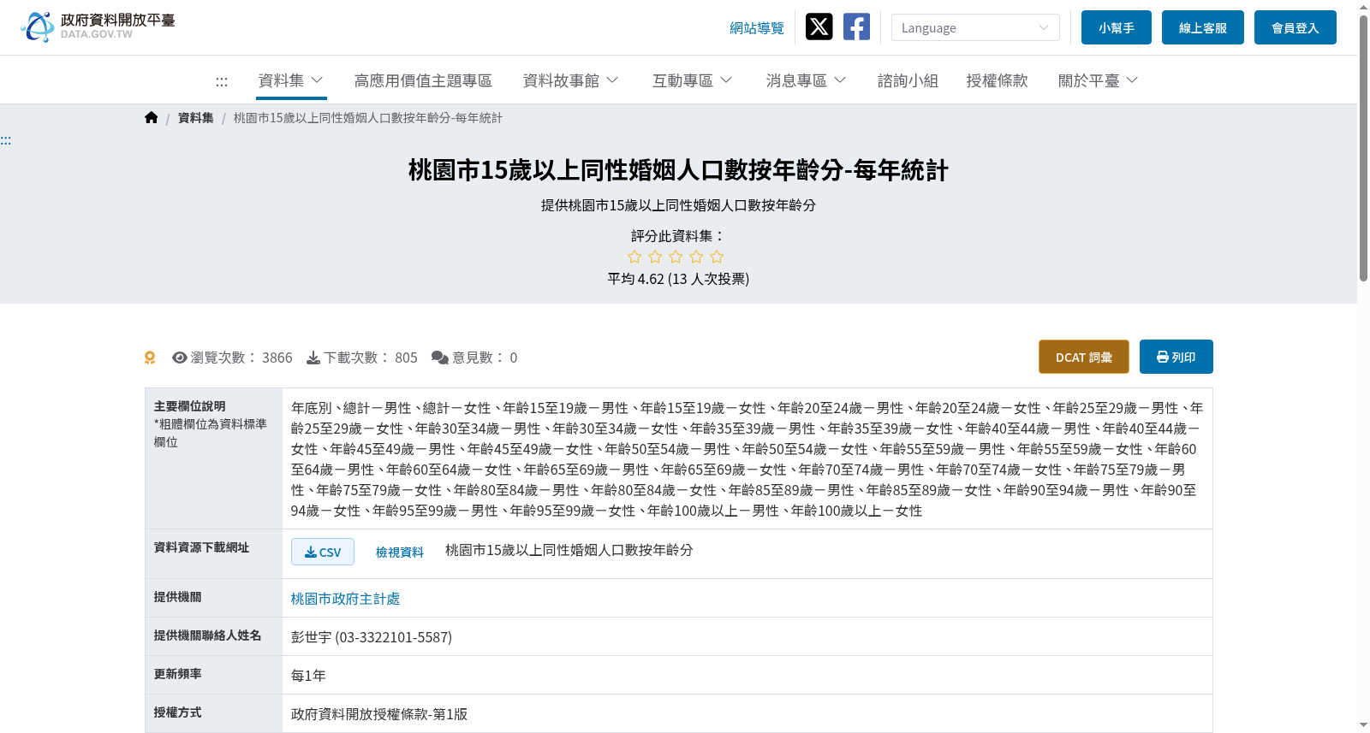Open the Language dropdown
This screenshot has width=1370, height=733.
coord(975,27)
